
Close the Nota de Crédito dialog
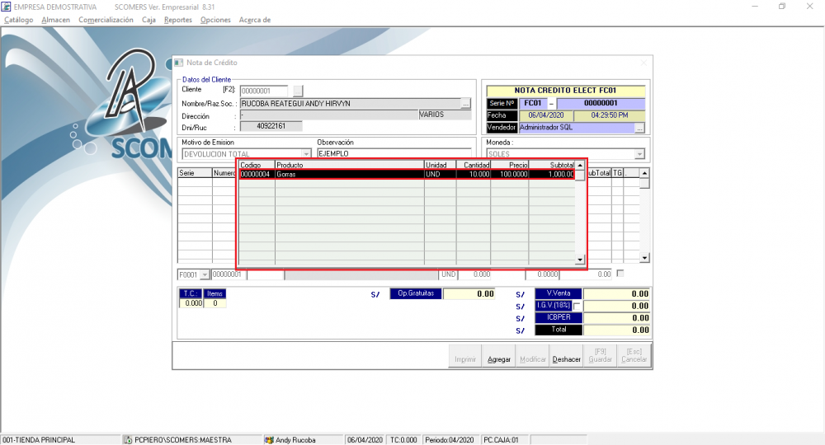coord(643,63)
